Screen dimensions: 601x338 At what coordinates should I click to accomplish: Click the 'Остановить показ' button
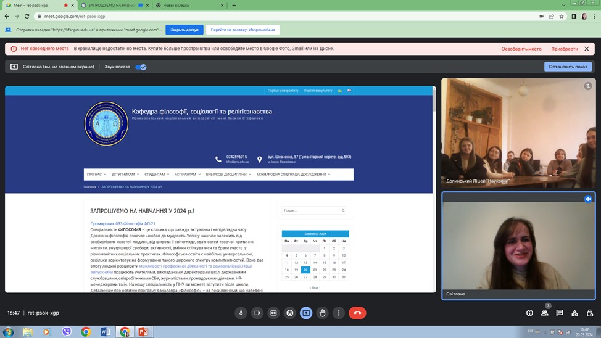point(567,67)
